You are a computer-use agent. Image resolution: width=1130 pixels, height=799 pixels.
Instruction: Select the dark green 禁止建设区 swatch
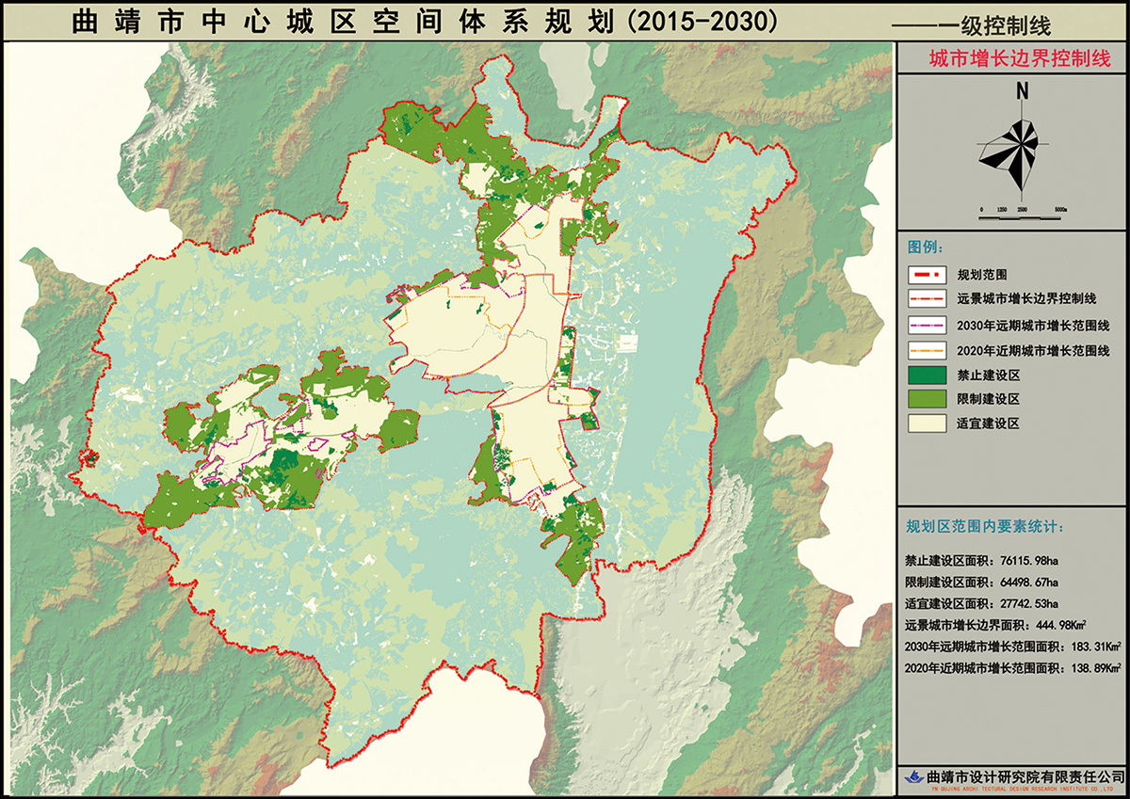tap(927, 375)
